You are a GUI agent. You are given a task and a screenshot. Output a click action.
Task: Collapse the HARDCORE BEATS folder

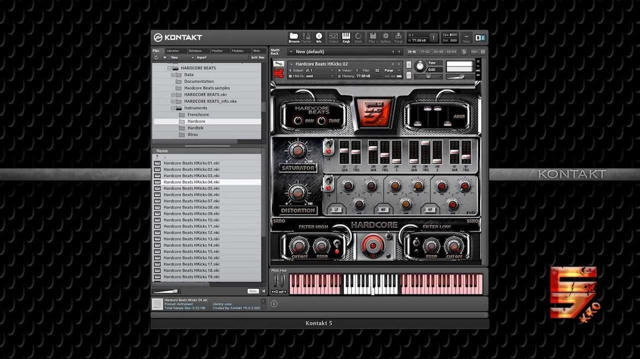170,68
